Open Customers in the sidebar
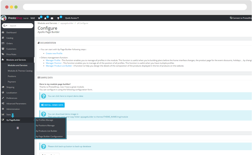The height and width of the screenshot is (155, 252). pos(11,49)
